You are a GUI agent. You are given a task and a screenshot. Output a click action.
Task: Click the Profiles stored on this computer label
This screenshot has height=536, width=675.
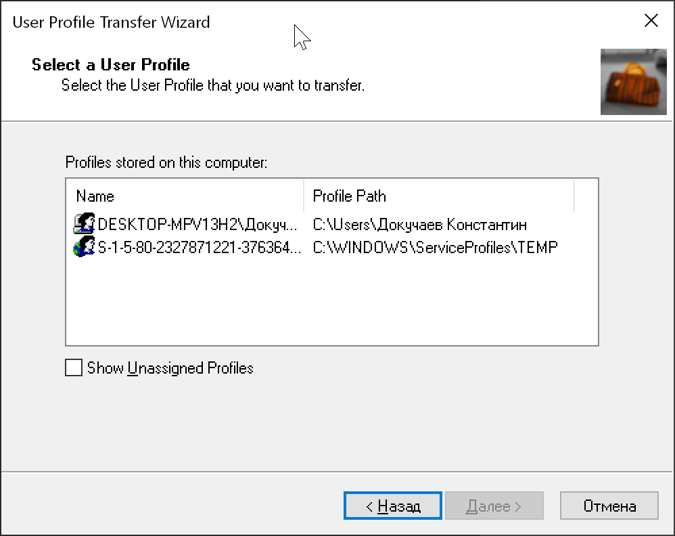[x=166, y=162]
